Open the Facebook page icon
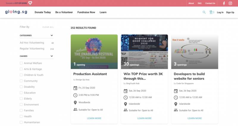The width and height of the screenshot is (238, 126). 224,3
